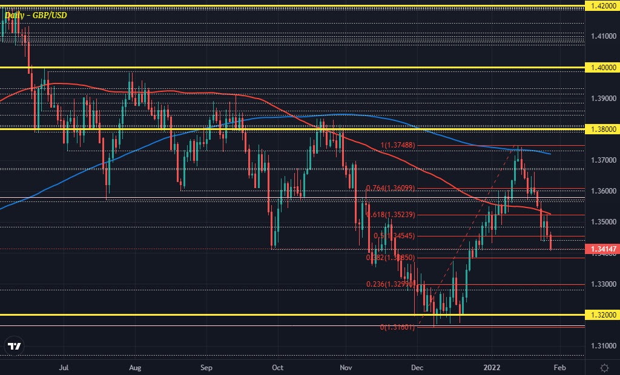Click the 2022 label on time axis
The height and width of the screenshot is (375, 620).
click(492, 368)
